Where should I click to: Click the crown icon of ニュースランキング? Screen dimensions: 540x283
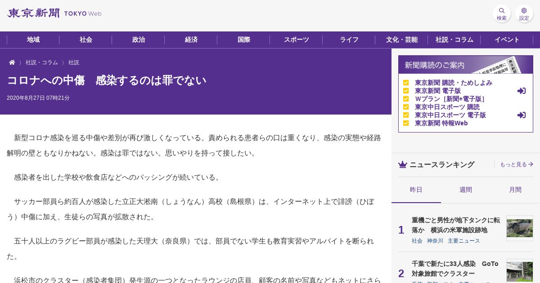pos(403,164)
